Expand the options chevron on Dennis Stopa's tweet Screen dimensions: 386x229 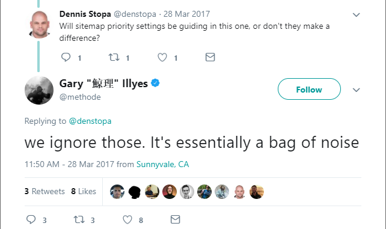(x=356, y=15)
